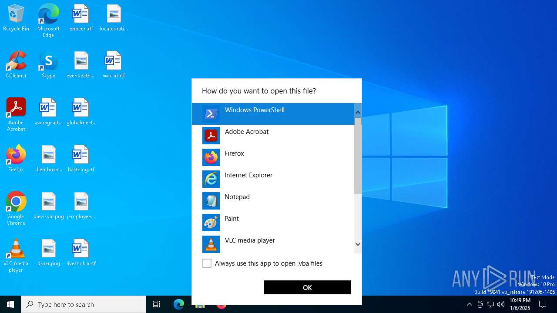The width and height of the screenshot is (557, 313).
Task: Click app list scrollbar thumb
Action: tap(358, 156)
